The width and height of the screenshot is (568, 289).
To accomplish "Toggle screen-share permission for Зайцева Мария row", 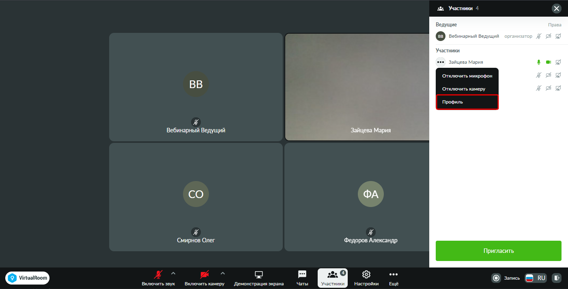I will coord(558,62).
